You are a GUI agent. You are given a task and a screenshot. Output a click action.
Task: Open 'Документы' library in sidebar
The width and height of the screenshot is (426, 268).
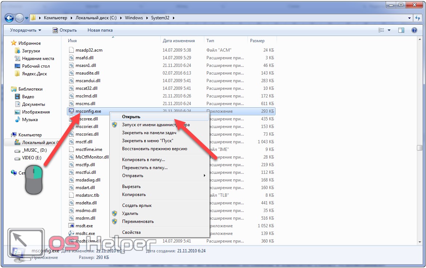[33, 104]
